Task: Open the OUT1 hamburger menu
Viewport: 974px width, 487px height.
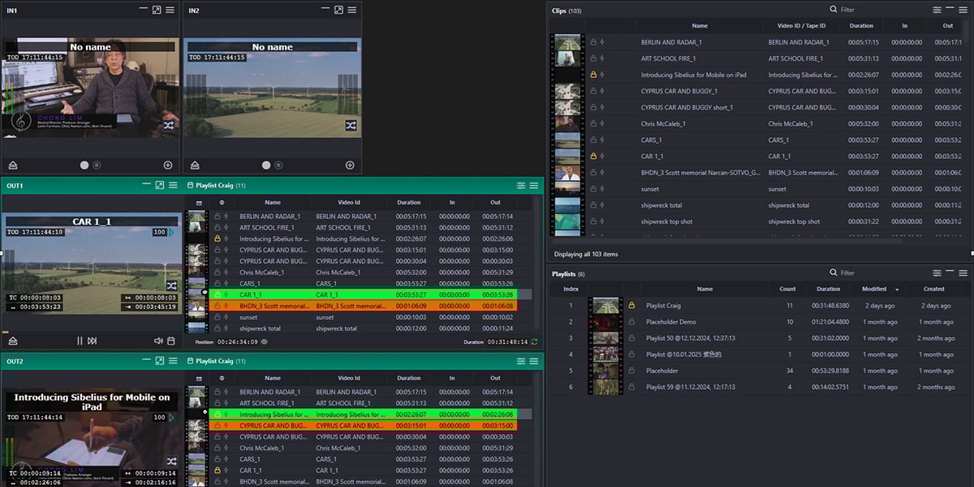Action: 173,185
